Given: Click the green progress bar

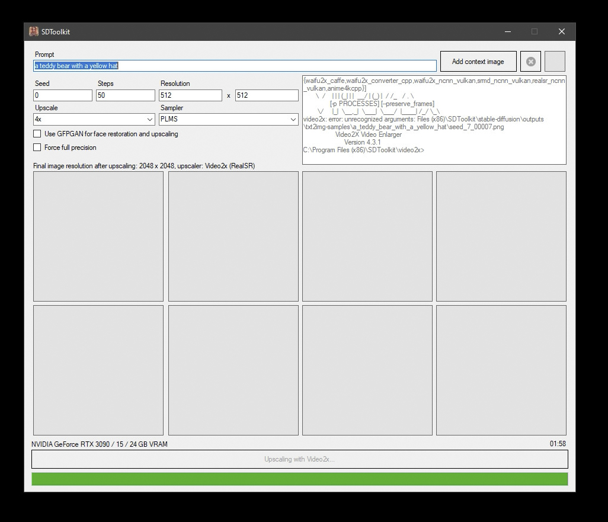Looking at the screenshot, I should (300, 479).
